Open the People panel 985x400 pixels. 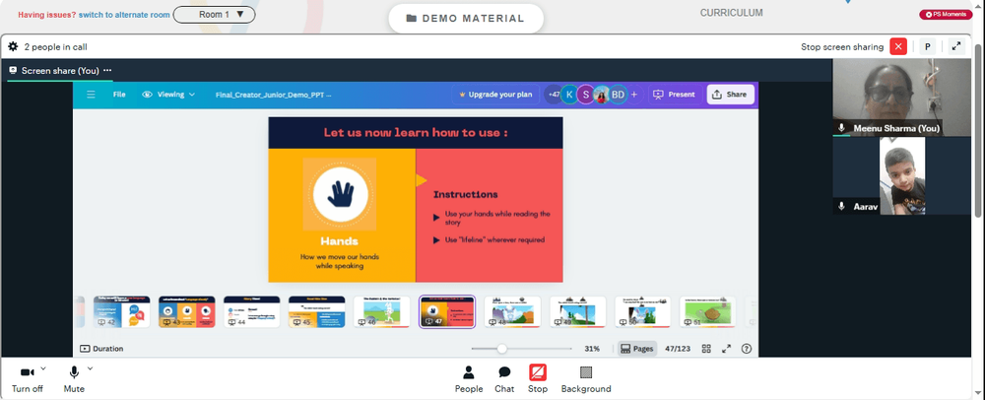[x=469, y=379]
